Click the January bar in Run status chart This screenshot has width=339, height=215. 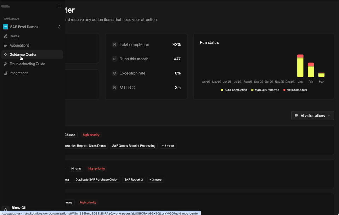(300, 66)
